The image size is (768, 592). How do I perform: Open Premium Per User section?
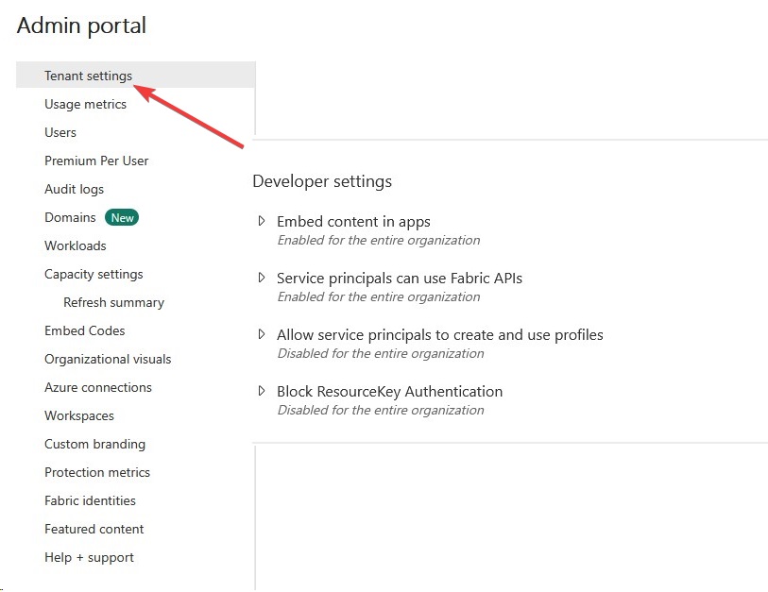click(x=96, y=161)
